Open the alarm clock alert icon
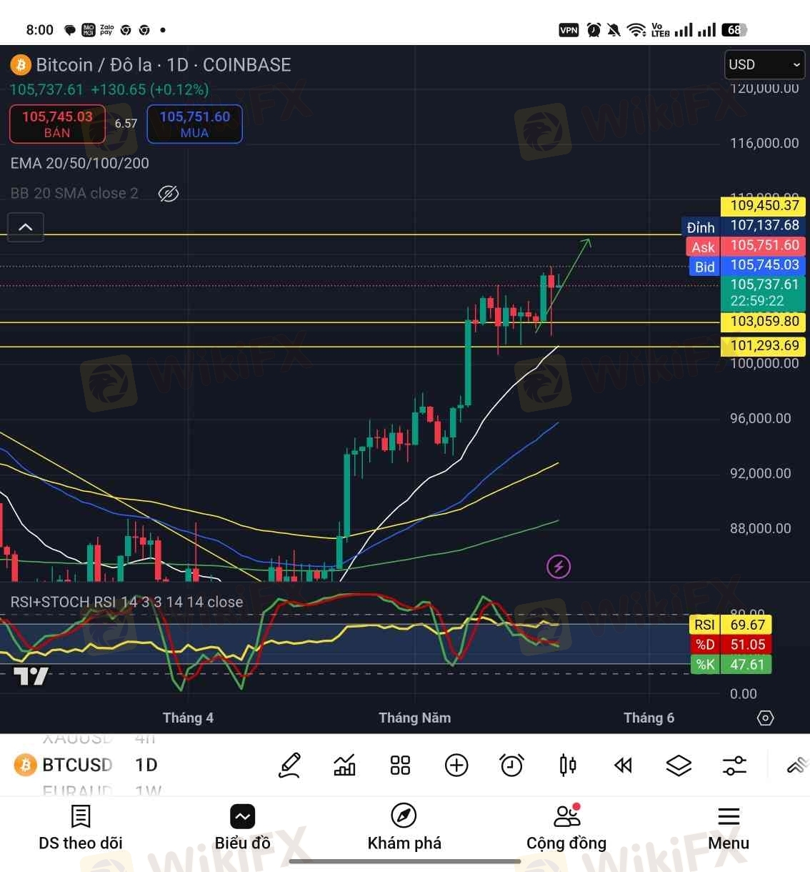This screenshot has height=872, width=810. 511,766
